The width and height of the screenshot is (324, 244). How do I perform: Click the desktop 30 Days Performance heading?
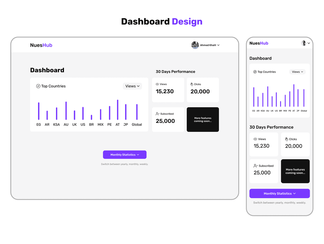coord(175,72)
